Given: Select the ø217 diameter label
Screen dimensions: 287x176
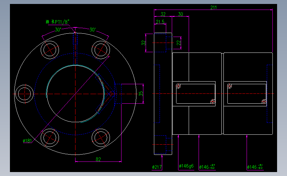Looking at the screenshot, I should [x=157, y=167].
